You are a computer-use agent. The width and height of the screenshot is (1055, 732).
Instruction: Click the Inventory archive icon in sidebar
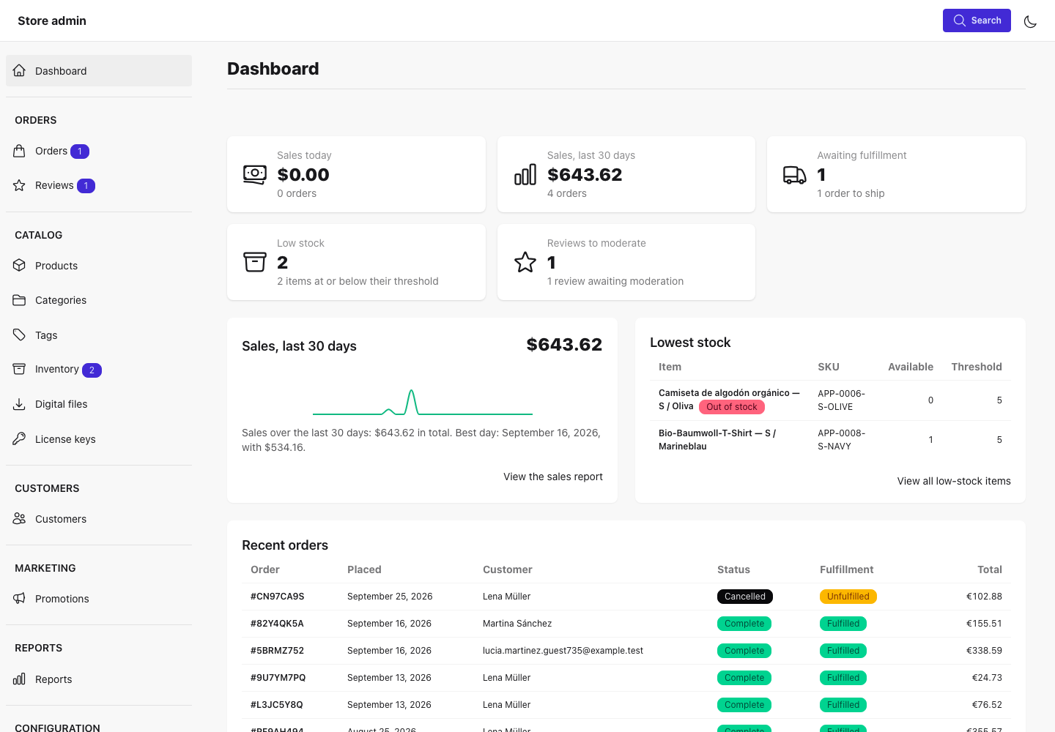pos(20,369)
